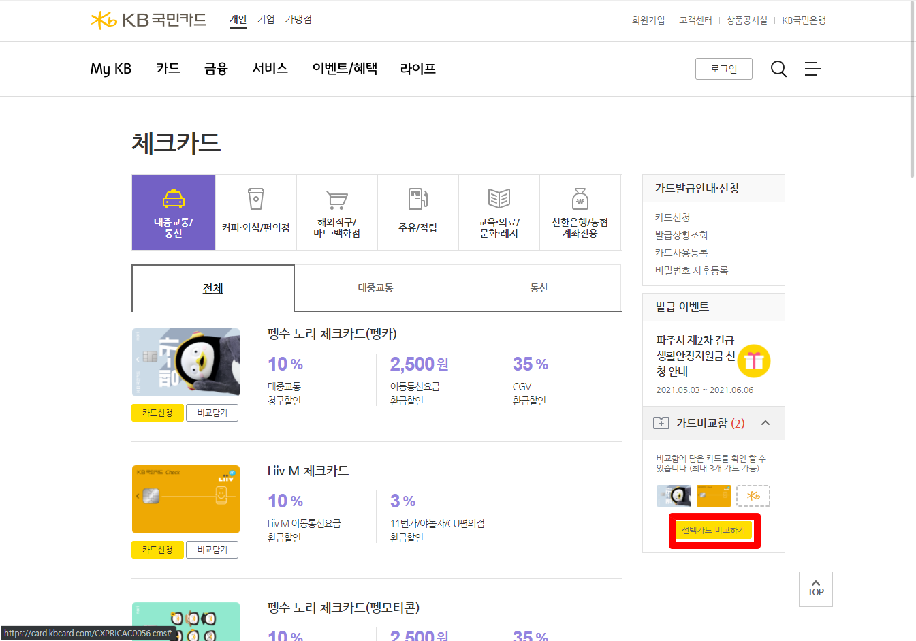
Task: Select the 커피·외식/편의점 cup category
Action: (256, 213)
